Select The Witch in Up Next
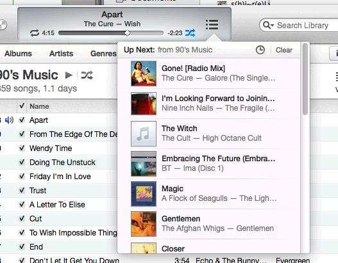 click(209, 134)
